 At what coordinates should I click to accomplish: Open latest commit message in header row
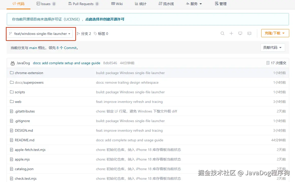click(x=67, y=63)
